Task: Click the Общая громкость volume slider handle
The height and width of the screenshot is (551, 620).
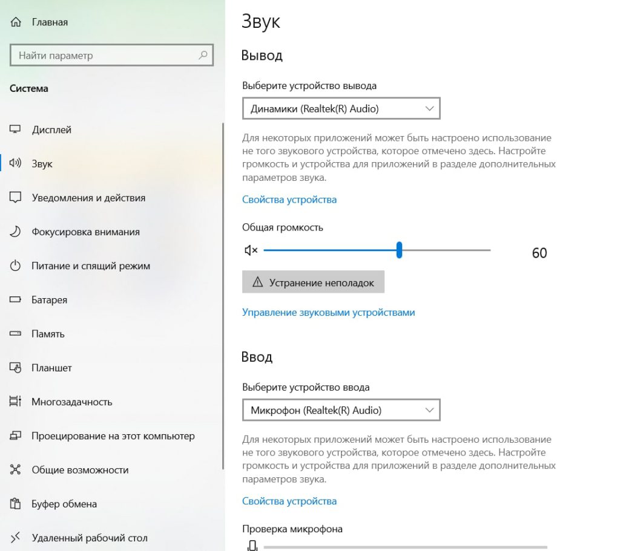Action: click(x=400, y=250)
